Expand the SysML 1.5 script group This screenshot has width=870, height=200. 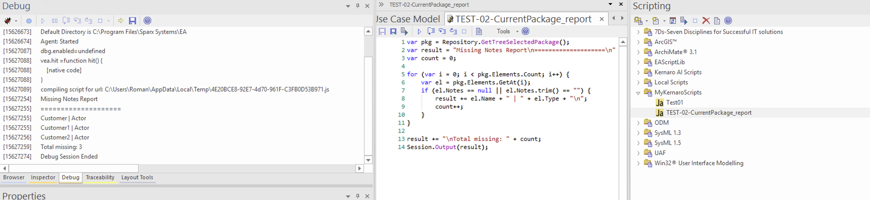638,143
